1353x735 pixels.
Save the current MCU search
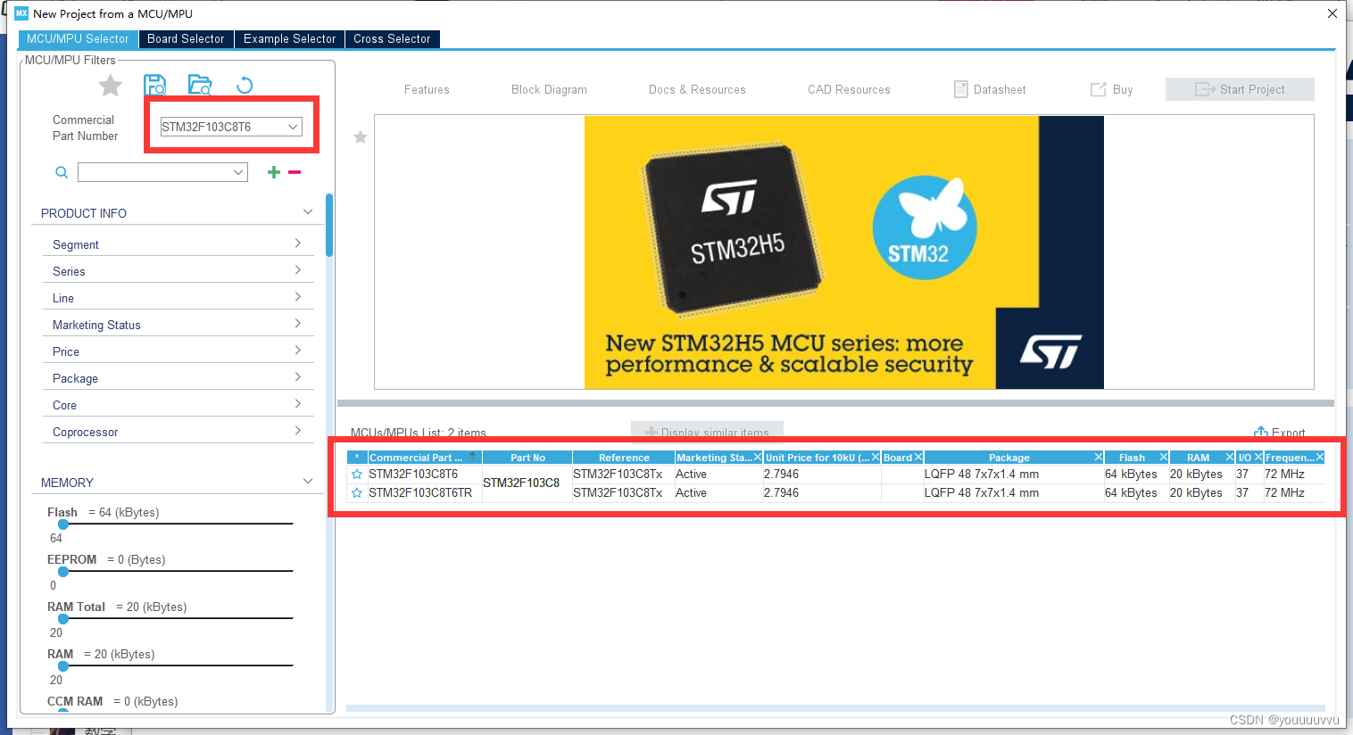[x=155, y=85]
